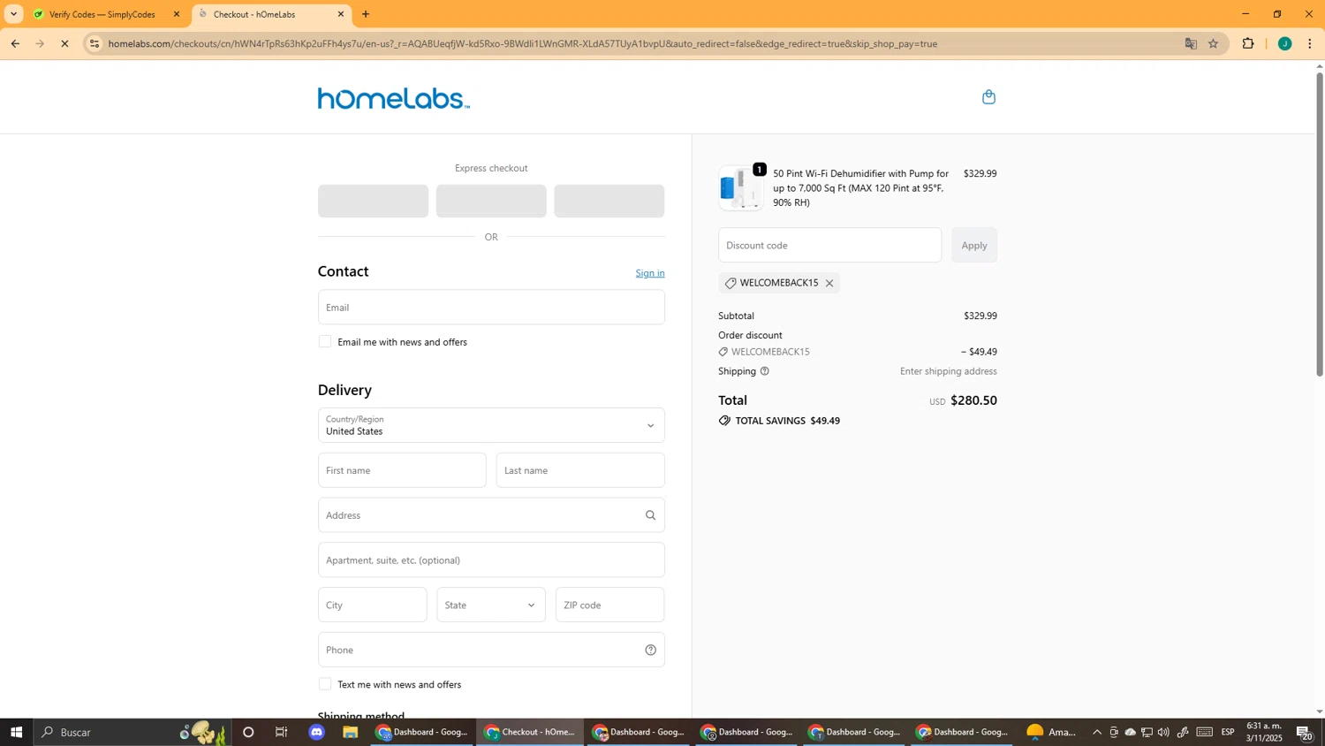Open Cortana circle icon in taskbar
The width and height of the screenshot is (1325, 746).
click(x=248, y=732)
